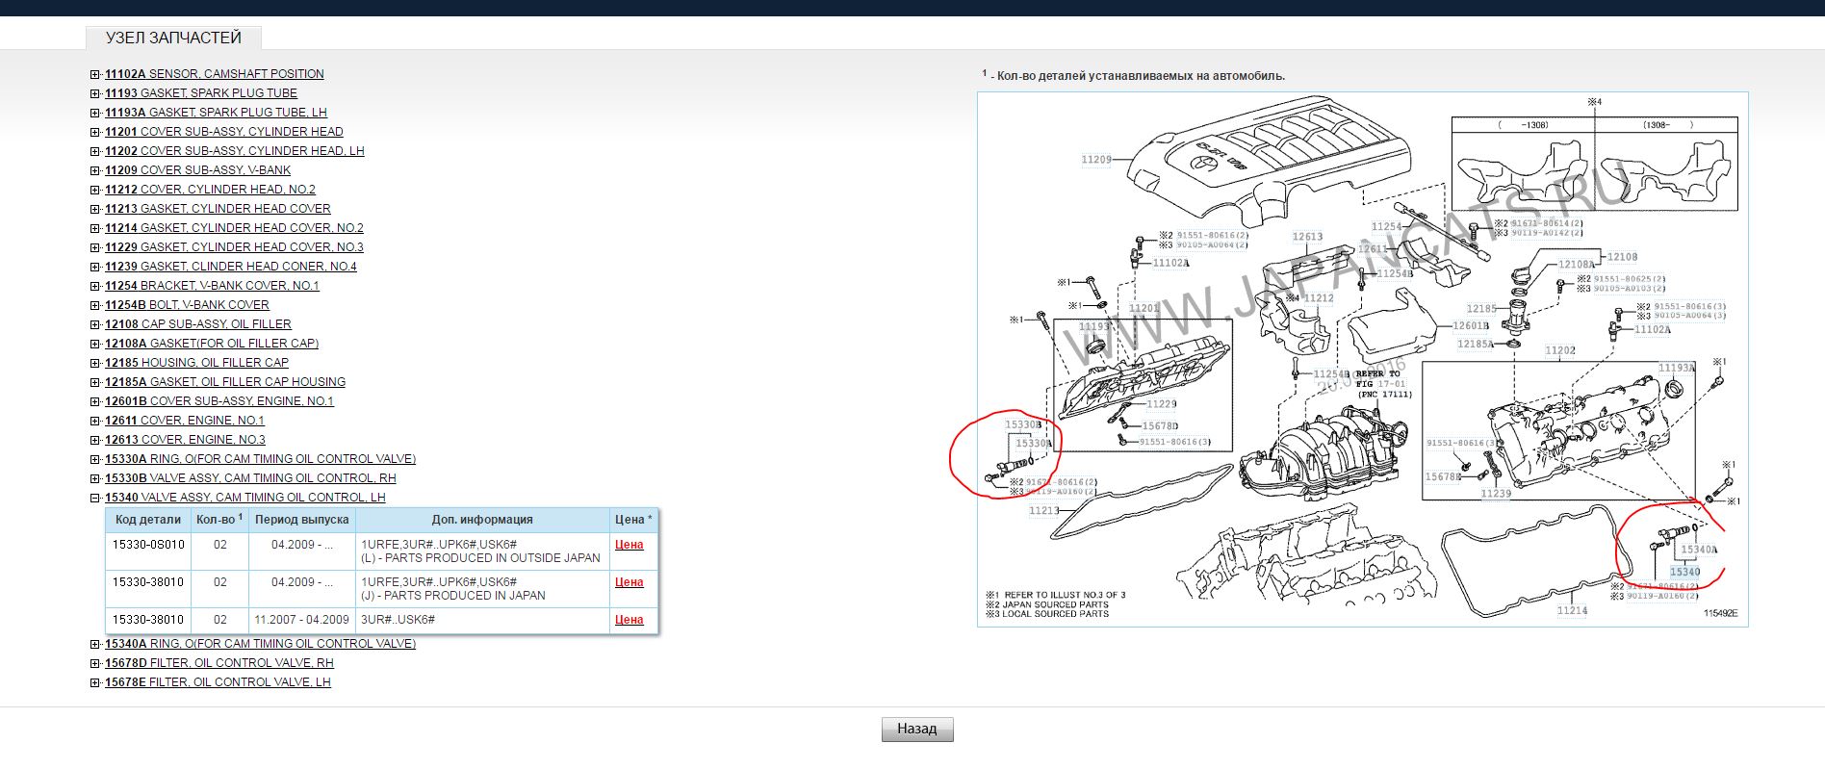
Task: Open the 15340A Ring, O link
Action: [x=260, y=644]
